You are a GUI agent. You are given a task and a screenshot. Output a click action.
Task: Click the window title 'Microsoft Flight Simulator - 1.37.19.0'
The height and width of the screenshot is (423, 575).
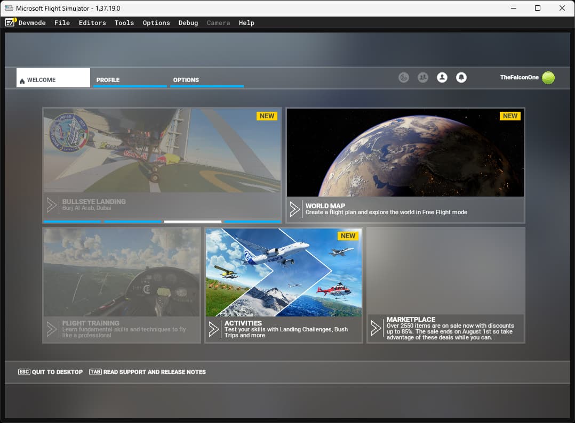[68, 8]
